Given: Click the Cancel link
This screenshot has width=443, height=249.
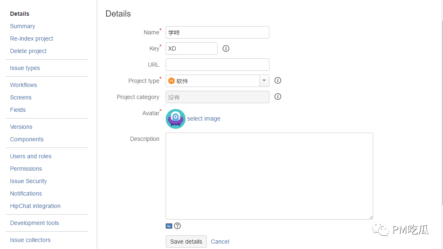Looking at the screenshot, I should [x=220, y=242].
